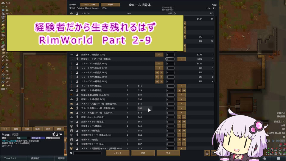Toggle the crossed-circle overlay with red X

[x=280, y=149]
